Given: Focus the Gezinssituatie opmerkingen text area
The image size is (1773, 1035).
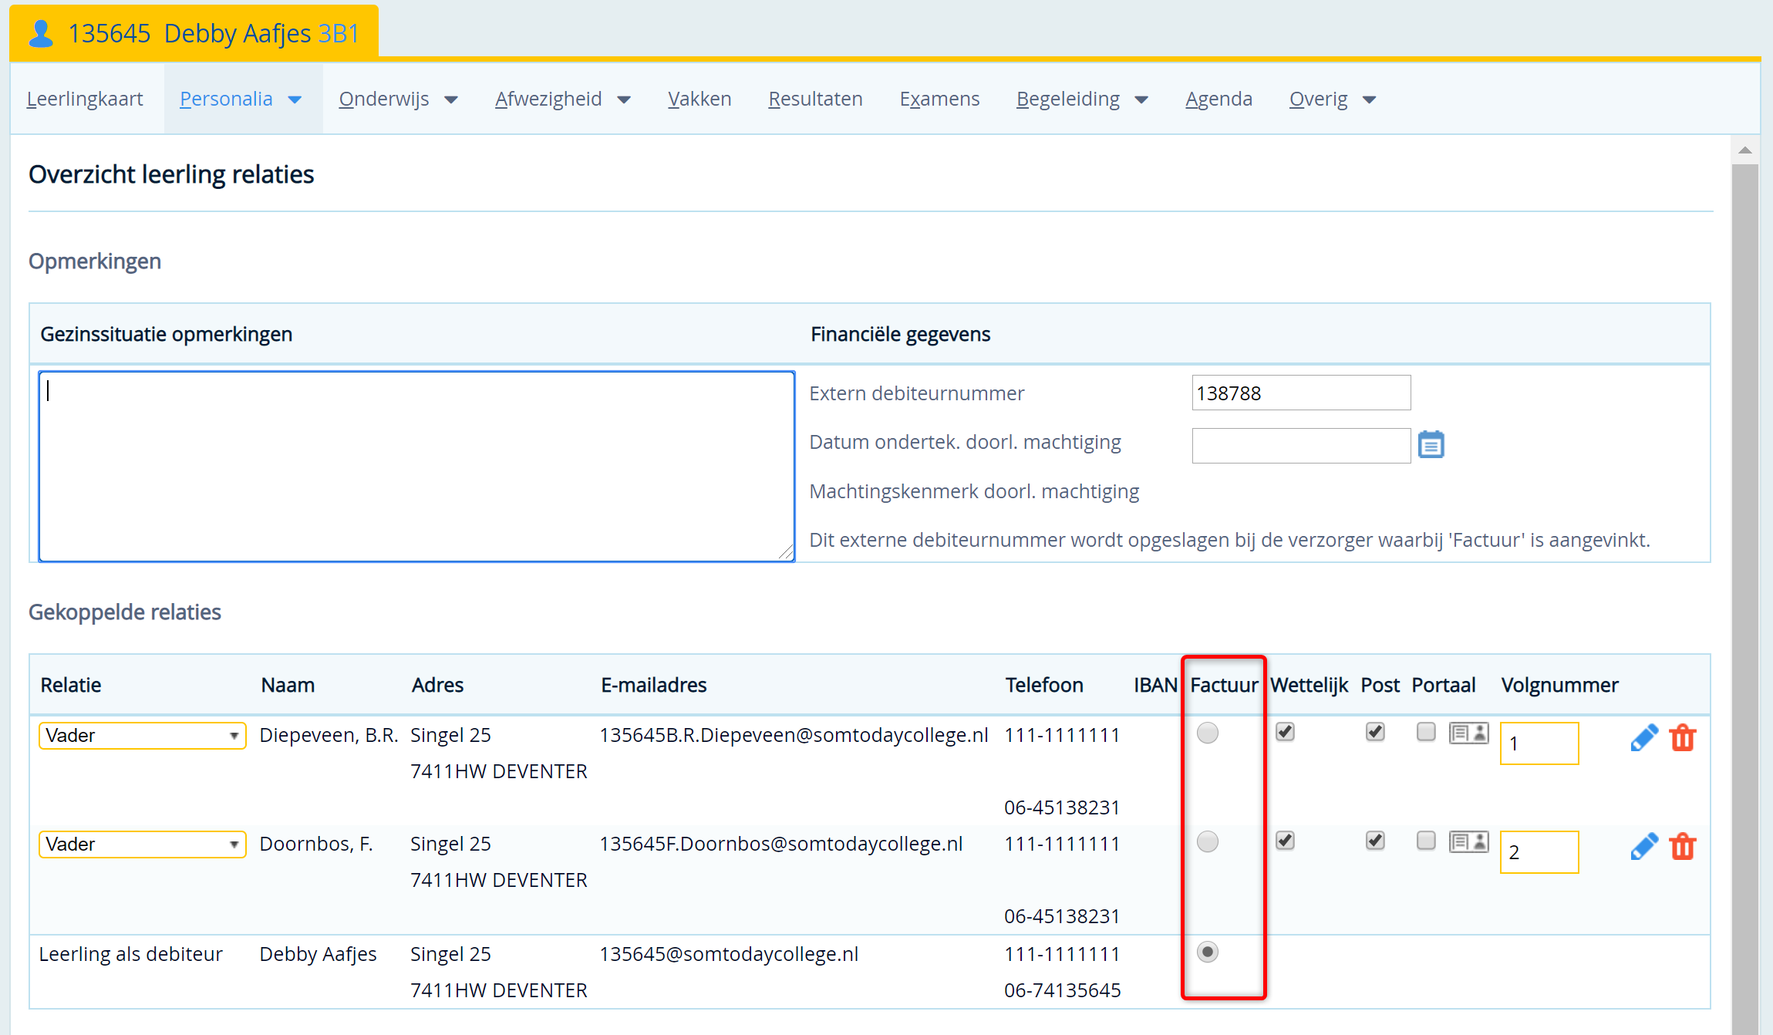Looking at the screenshot, I should tap(416, 467).
